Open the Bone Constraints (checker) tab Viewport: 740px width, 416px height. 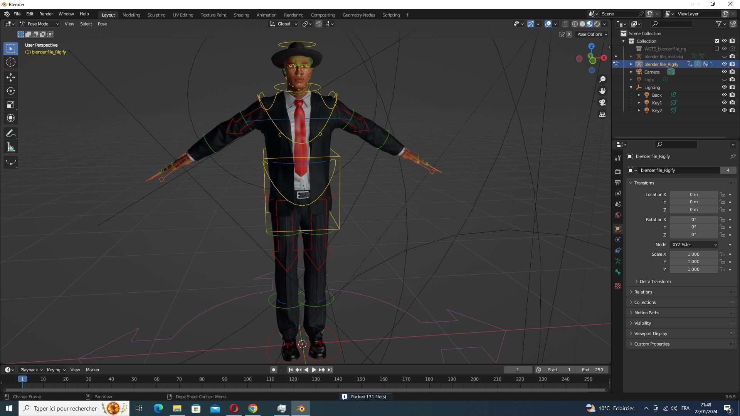618,286
